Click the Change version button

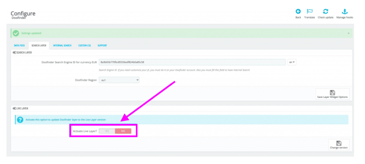339,145
